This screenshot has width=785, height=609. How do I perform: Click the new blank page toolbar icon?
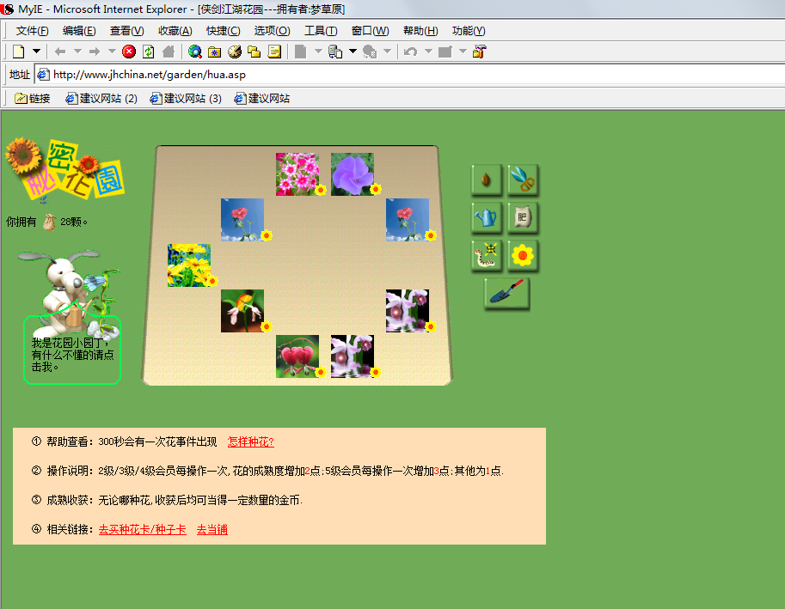pos(19,52)
